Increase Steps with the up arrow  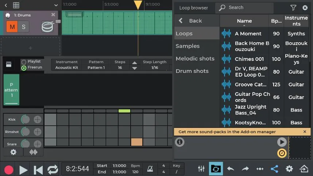(135, 63)
